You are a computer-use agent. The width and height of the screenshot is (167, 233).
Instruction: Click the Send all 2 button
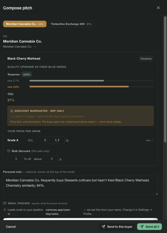149,227
